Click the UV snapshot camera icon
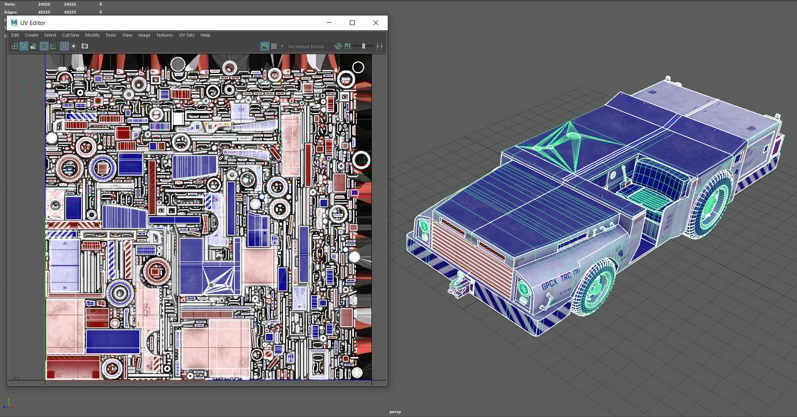 coord(85,46)
